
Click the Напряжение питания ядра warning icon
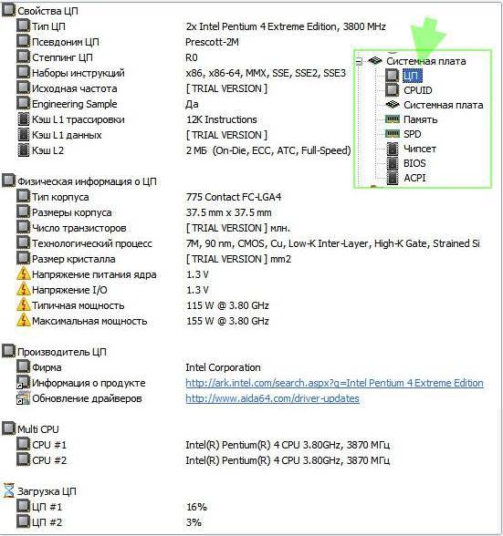point(24,274)
